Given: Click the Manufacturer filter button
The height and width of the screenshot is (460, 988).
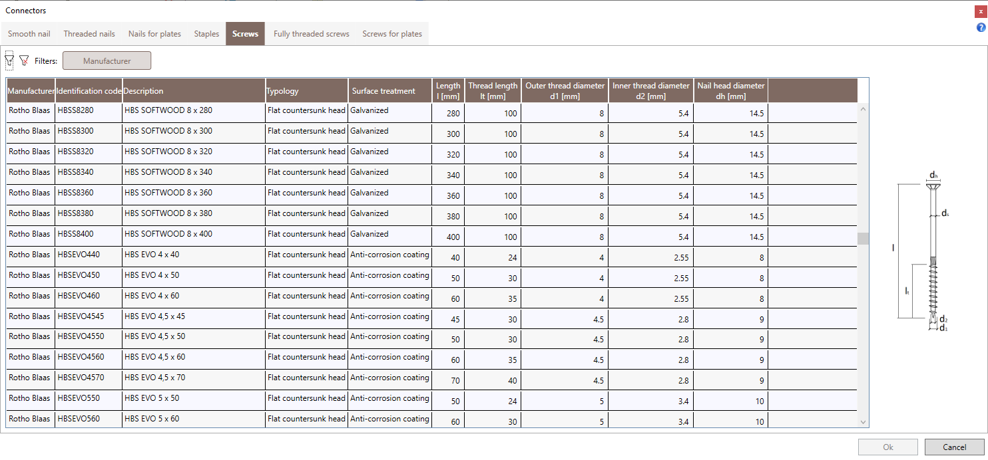Looking at the screenshot, I should click(107, 60).
